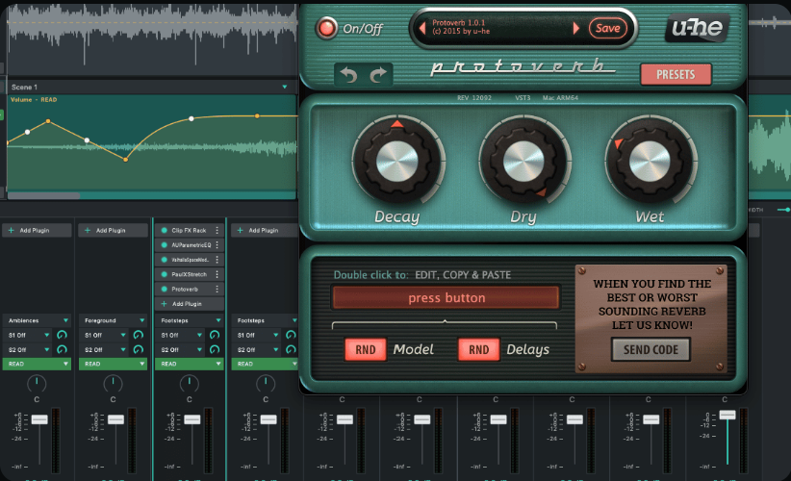Open the Foreground output dropdown

(113, 320)
